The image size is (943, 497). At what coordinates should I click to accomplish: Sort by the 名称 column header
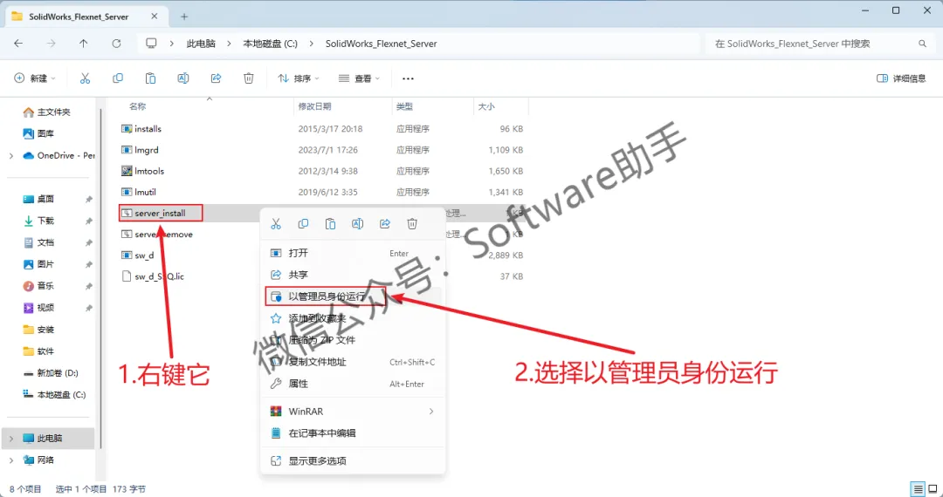tap(138, 106)
